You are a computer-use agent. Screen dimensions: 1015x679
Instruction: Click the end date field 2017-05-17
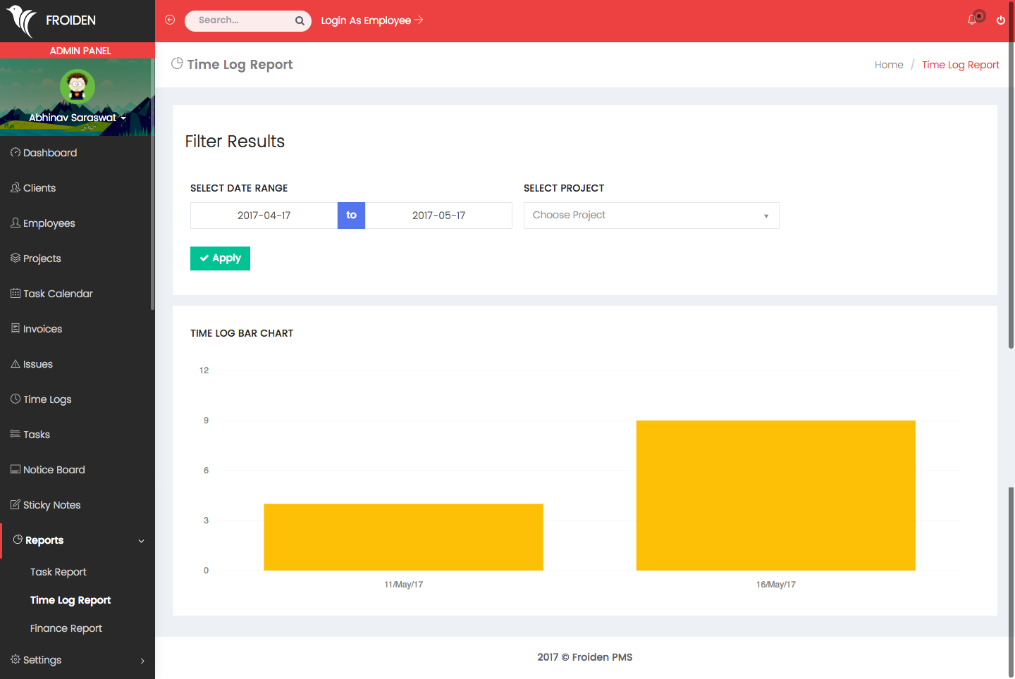(438, 216)
